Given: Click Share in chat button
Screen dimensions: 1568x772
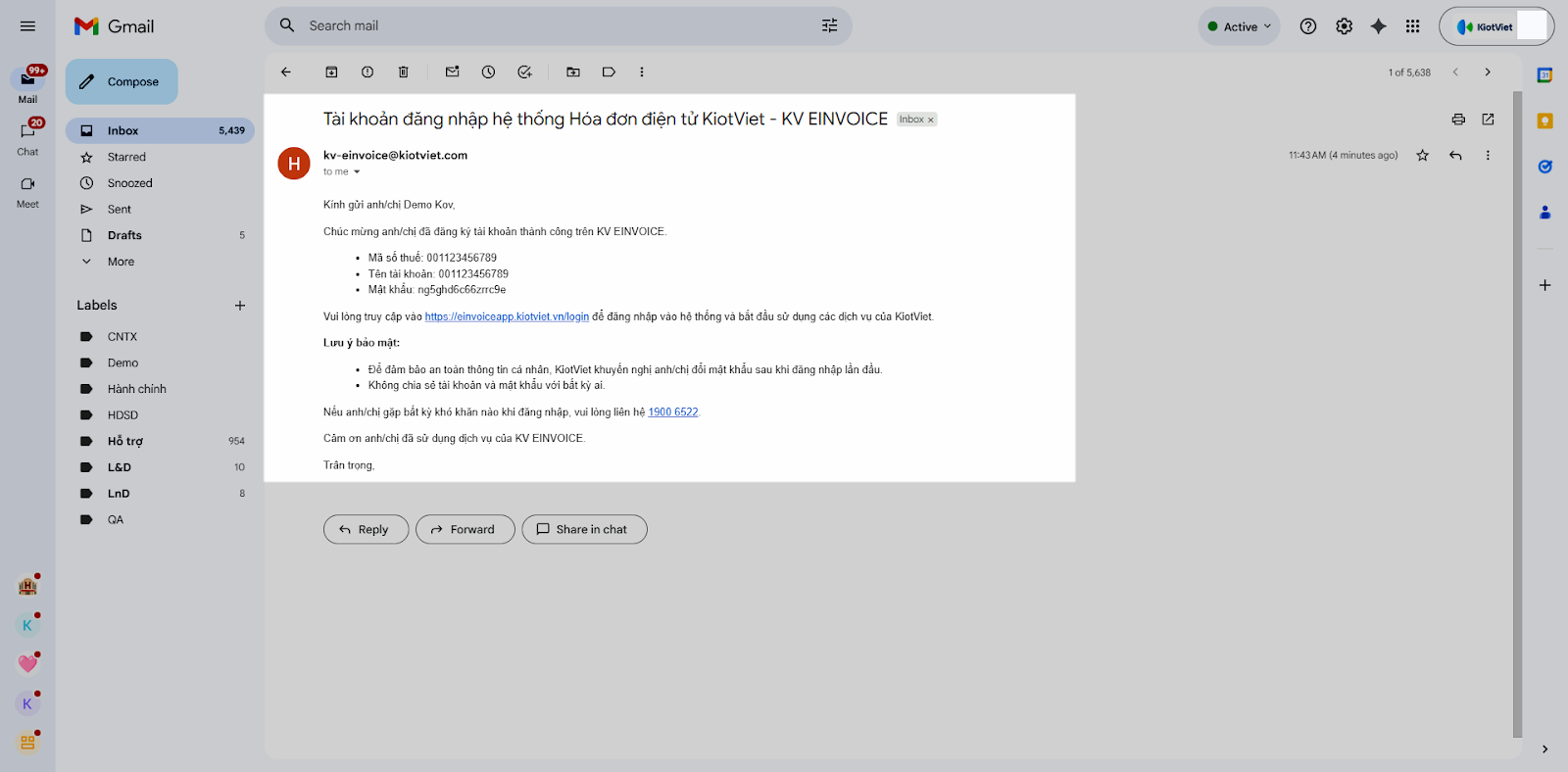Looking at the screenshot, I should point(584,529).
